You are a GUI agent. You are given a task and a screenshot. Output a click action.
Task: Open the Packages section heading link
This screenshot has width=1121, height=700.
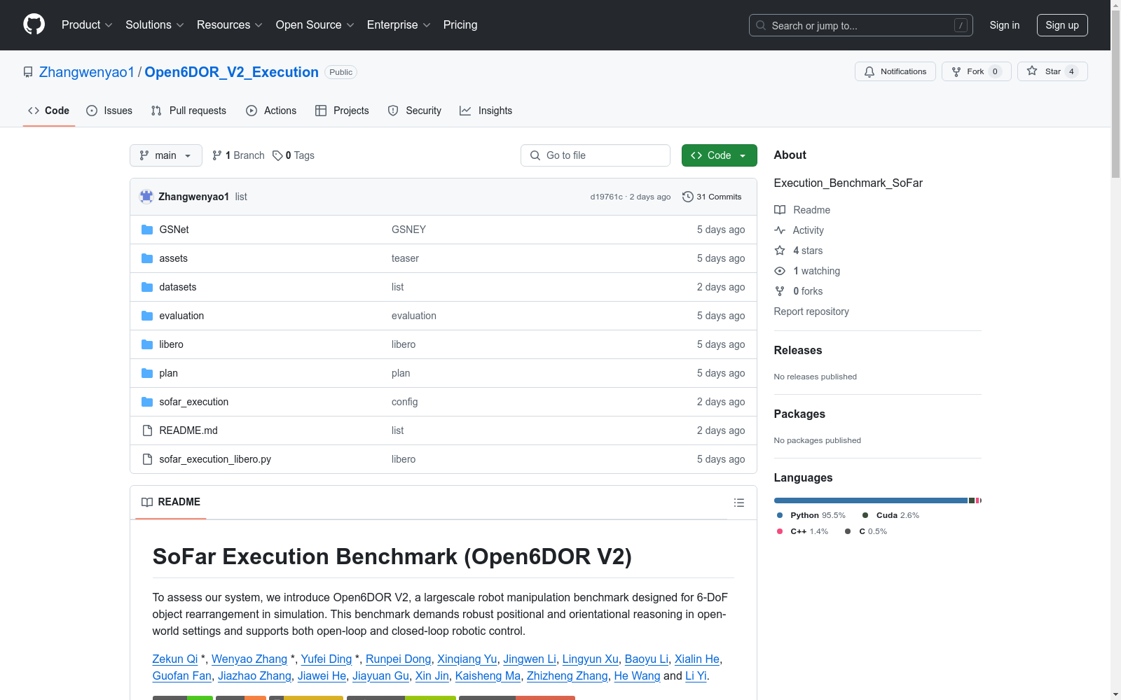point(799,414)
